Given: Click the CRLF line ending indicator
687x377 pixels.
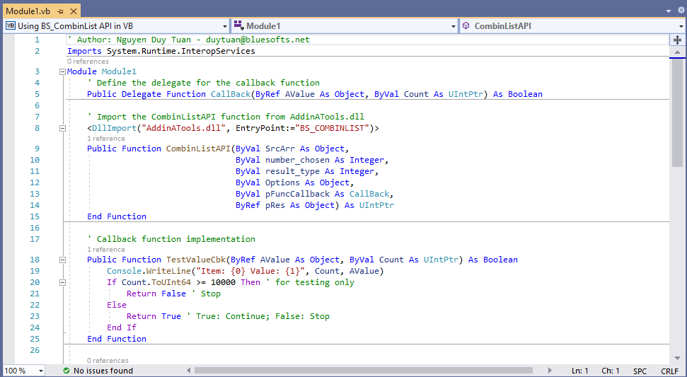Looking at the screenshot, I should click(669, 371).
